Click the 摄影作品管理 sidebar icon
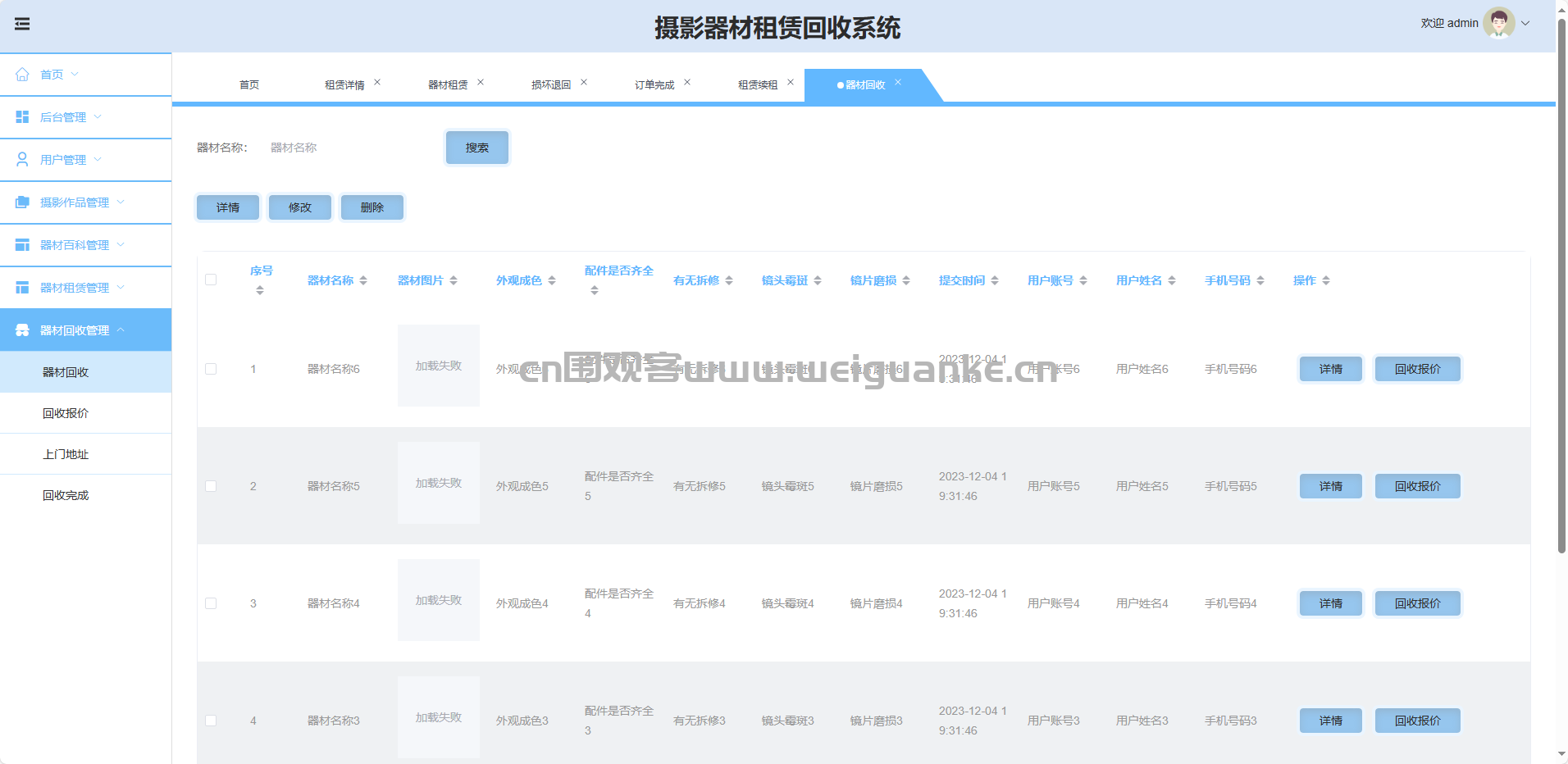This screenshot has height=764, width=1568. click(x=22, y=202)
